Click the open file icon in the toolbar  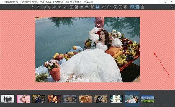(x=104, y=7)
